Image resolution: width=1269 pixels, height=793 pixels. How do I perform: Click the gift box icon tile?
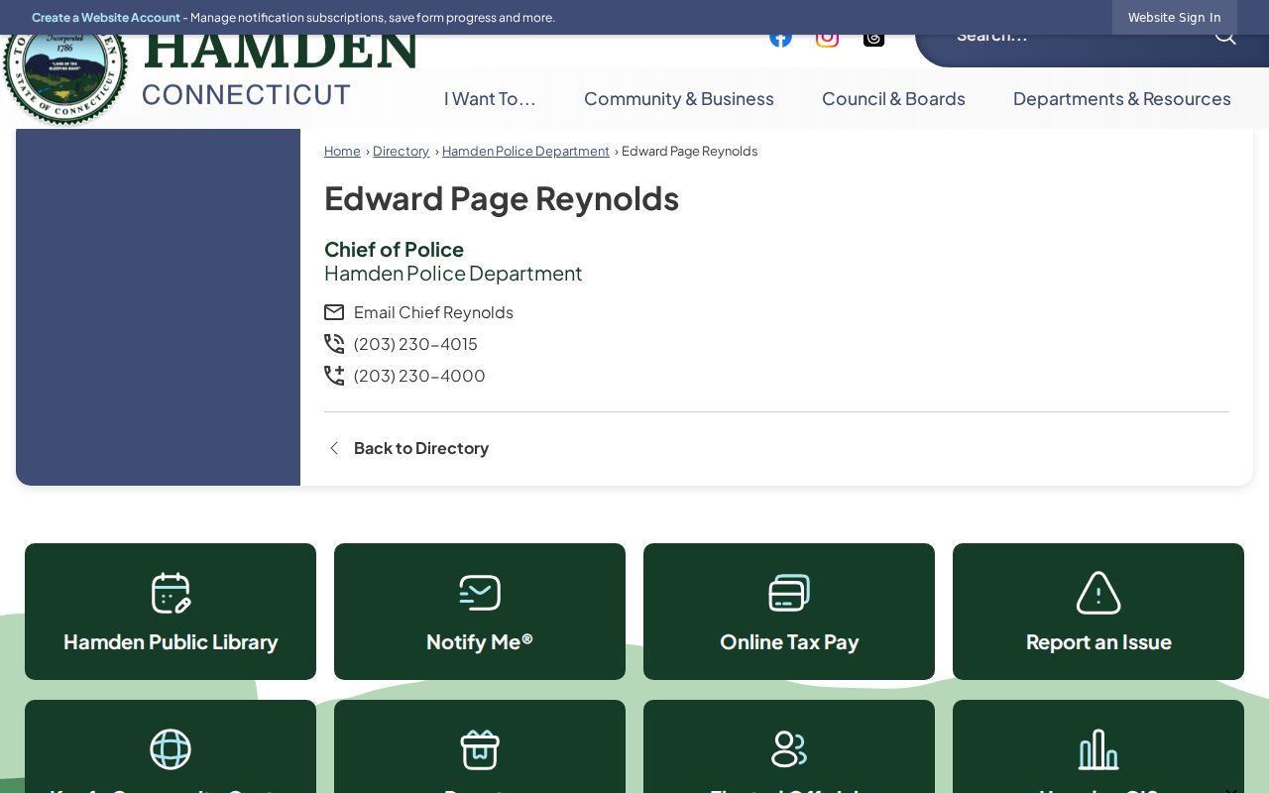480,748
